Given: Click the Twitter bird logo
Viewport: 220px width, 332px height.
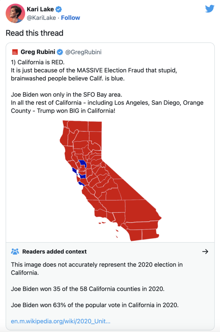Looking at the screenshot, I should pyautogui.click(x=210, y=9).
